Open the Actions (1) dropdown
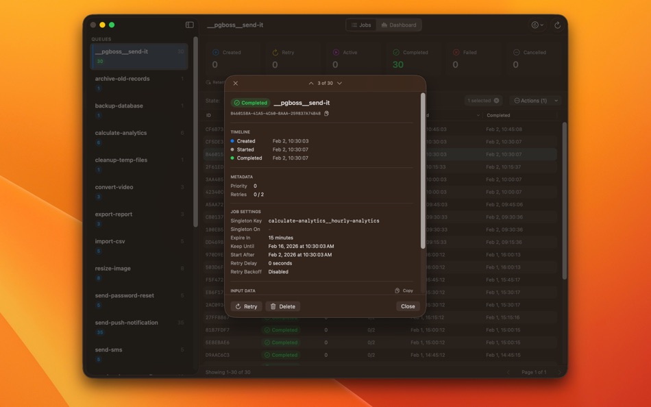The width and height of the screenshot is (651, 407). [534, 100]
